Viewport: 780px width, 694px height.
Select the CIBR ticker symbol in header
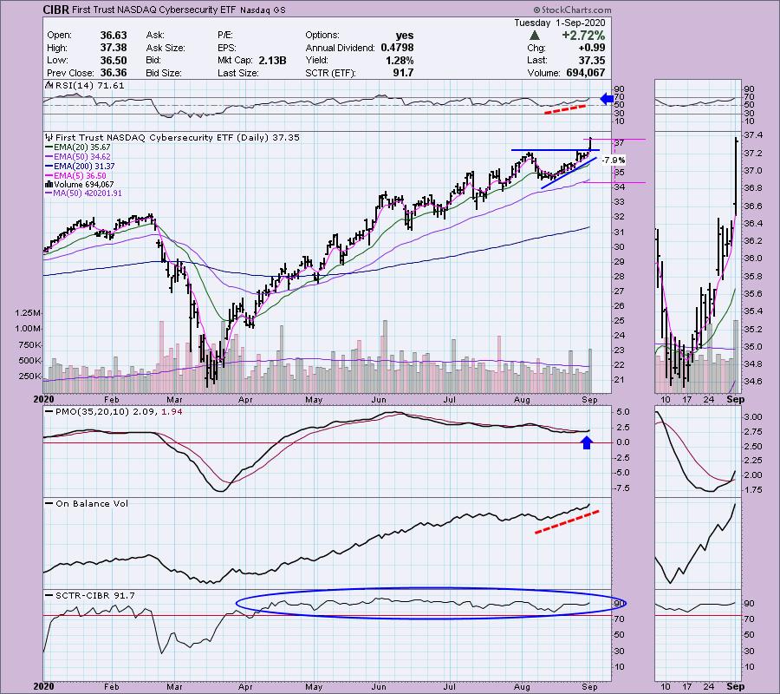[55, 10]
